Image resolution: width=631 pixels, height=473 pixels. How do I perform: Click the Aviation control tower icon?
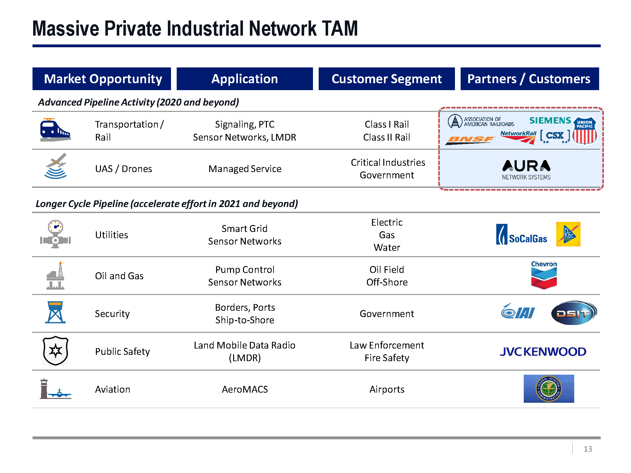click(55, 389)
